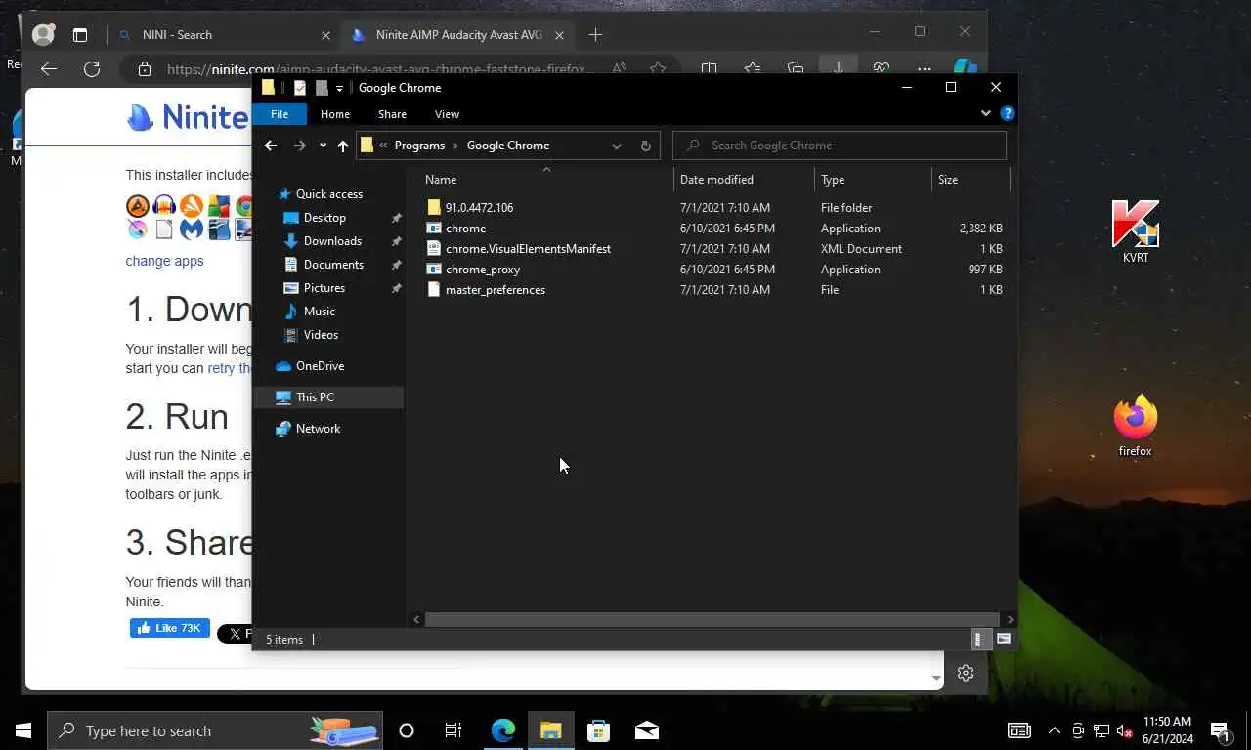Image resolution: width=1251 pixels, height=750 pixels.
Task: Open Edge downloads panel
Action: tap(838, 67)
